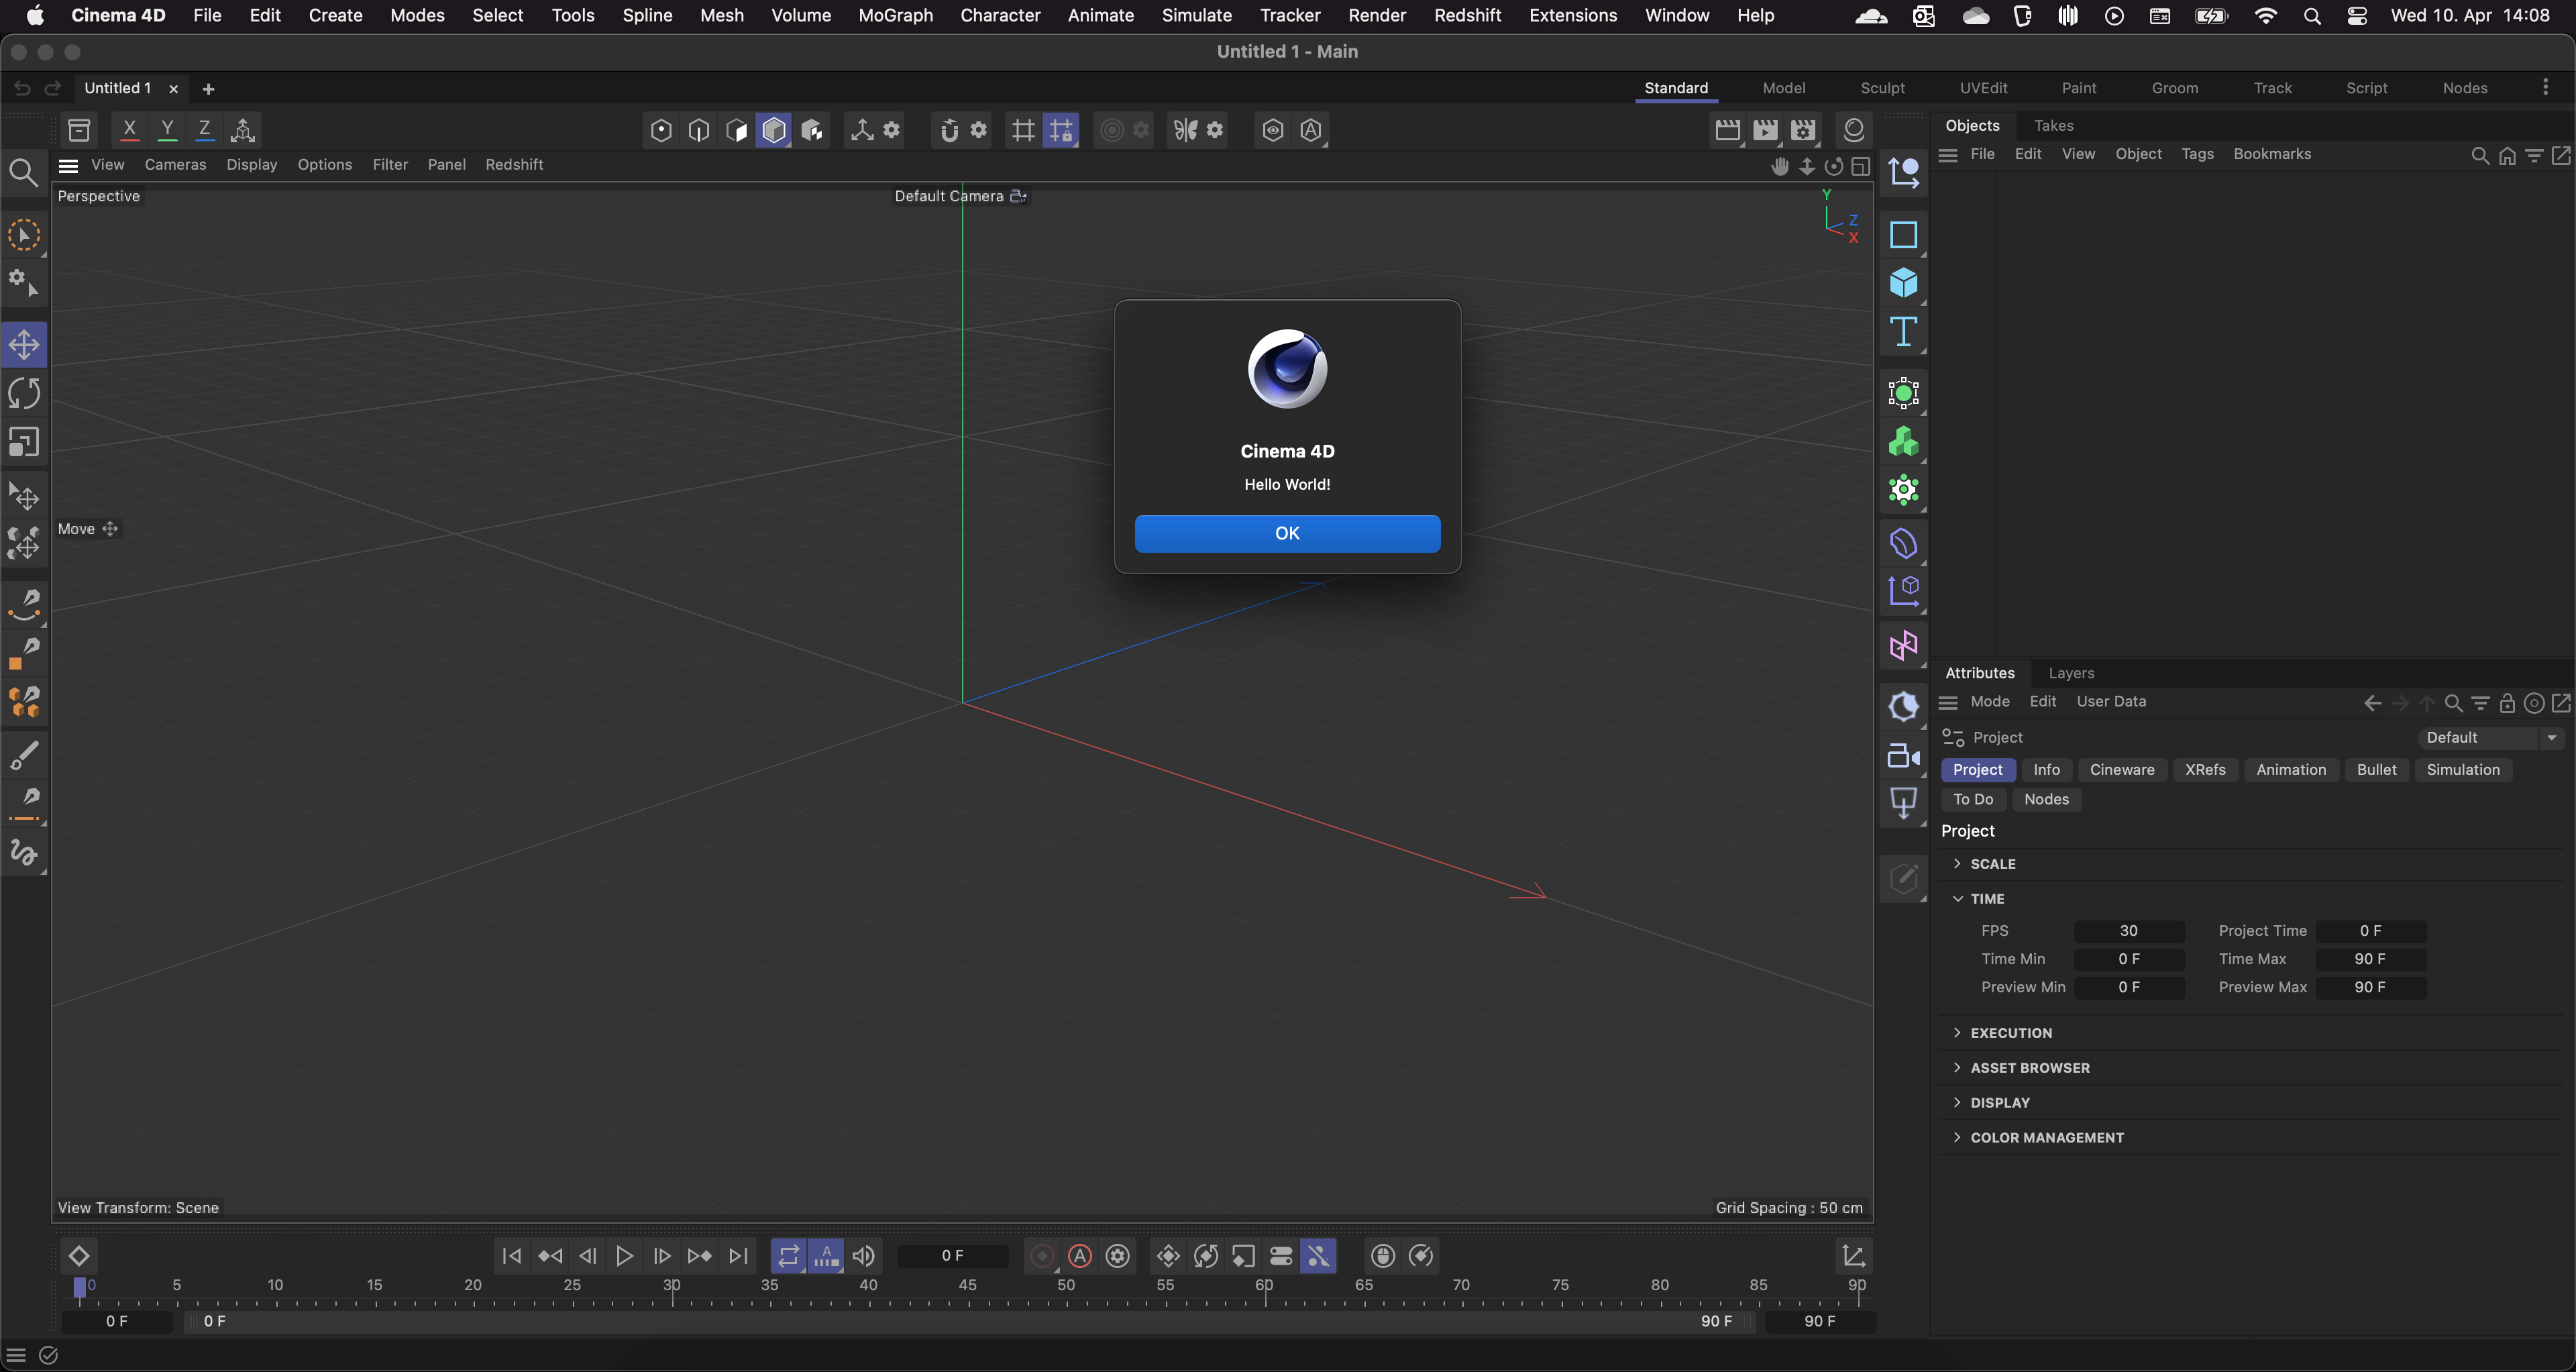
Task: Add a Cube primitive object
Action: [1903, 283]
